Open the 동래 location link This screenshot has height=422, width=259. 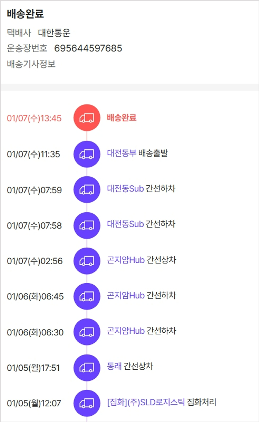114,366
